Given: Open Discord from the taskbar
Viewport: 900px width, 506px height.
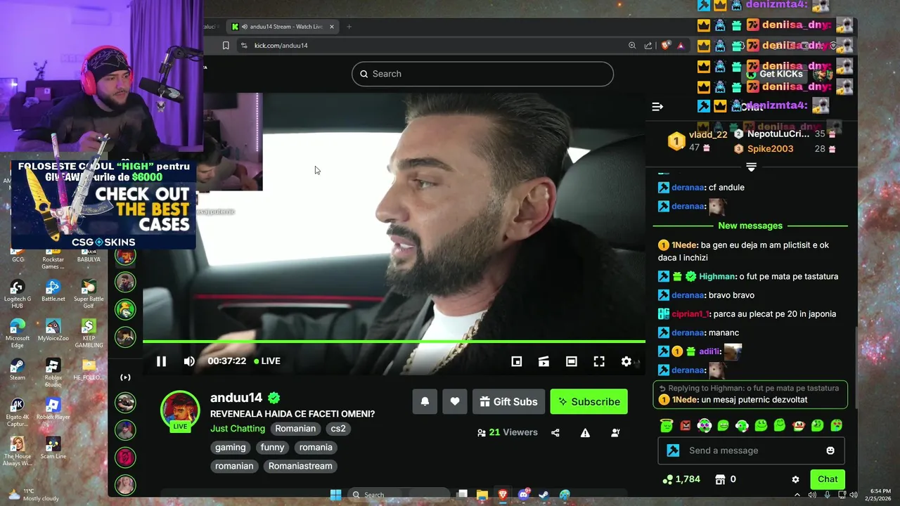Looking at the screenshot, I should (524, 495).
